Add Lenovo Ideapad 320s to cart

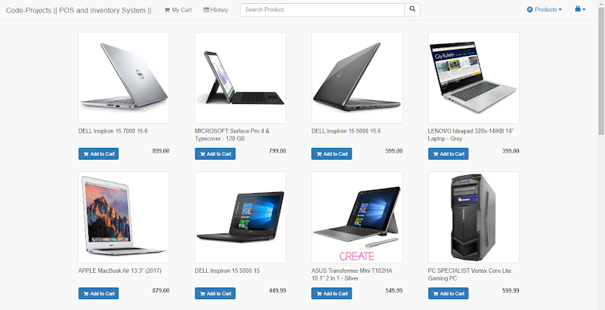(x=449, y=153)
